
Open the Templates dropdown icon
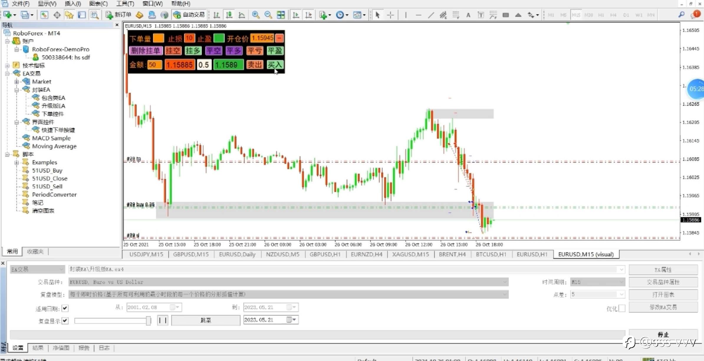359,15
